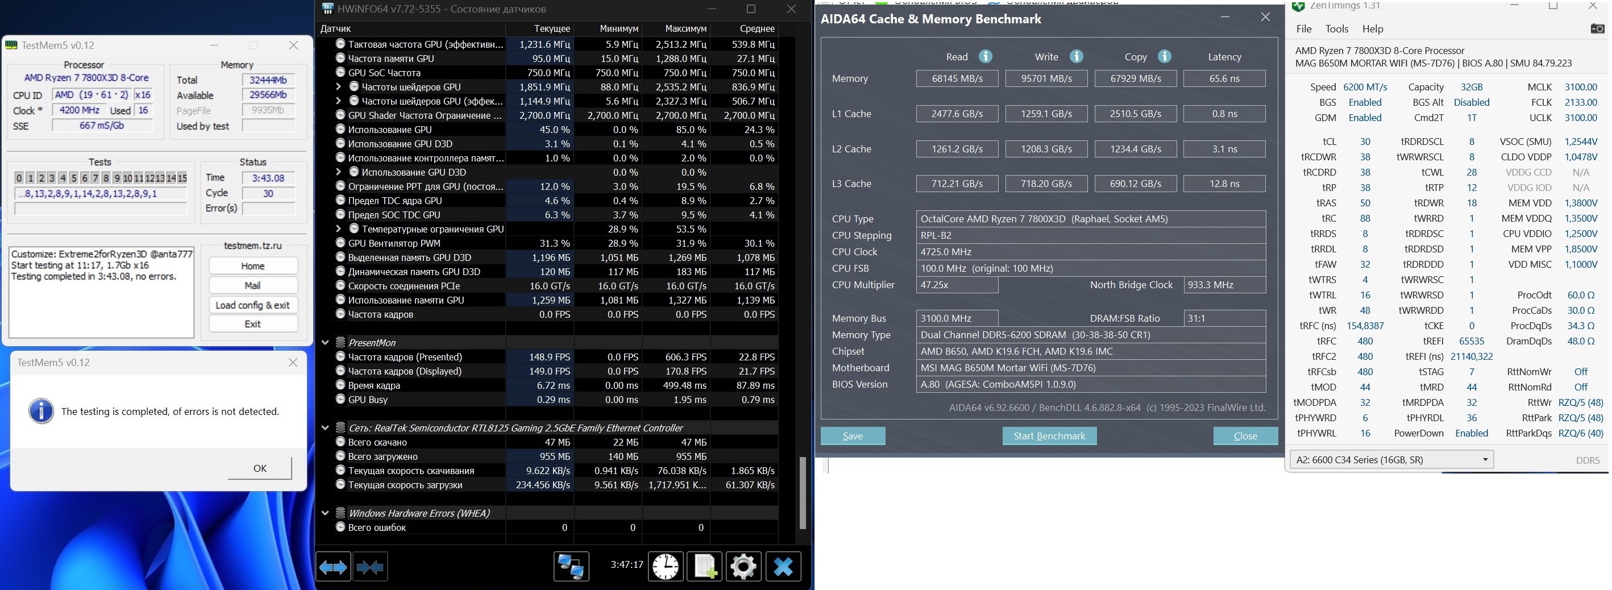
Task: Click the Home button in TestMem5
Action: (x=253, y=266)
